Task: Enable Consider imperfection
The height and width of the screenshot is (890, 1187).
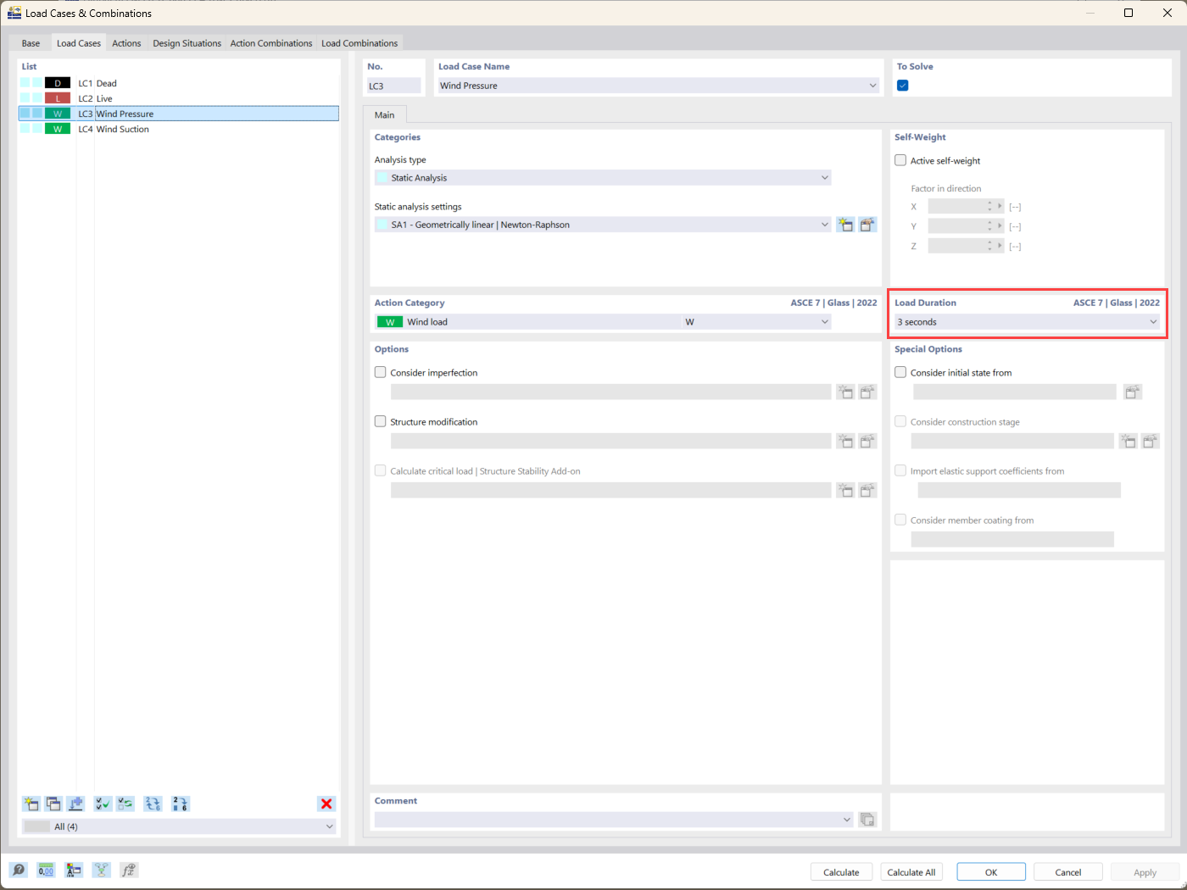Action: pos(380,371)
